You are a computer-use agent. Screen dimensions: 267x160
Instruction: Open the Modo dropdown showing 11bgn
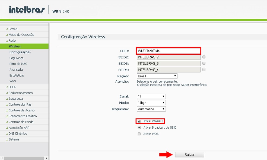pos(151,103)
